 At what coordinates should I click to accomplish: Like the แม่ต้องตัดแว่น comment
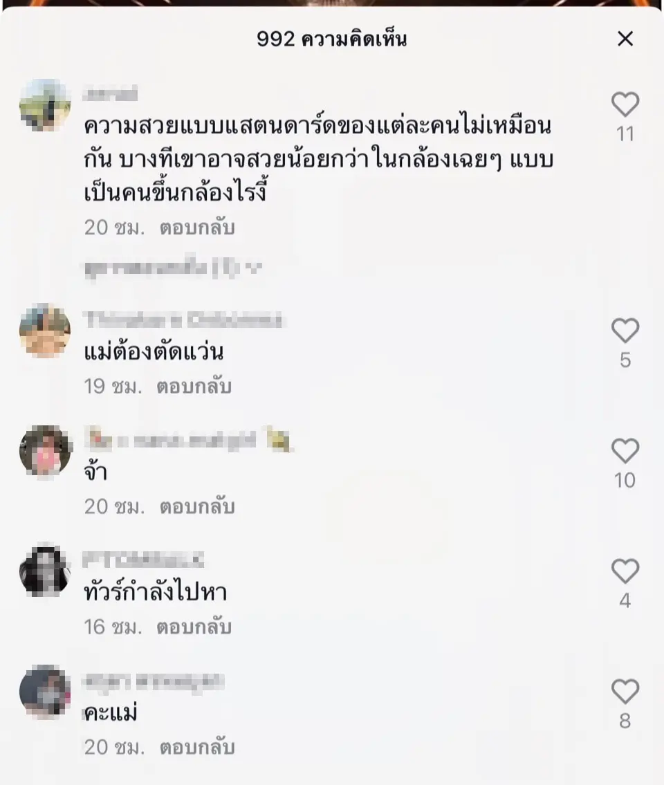click(x=625, y=331)
